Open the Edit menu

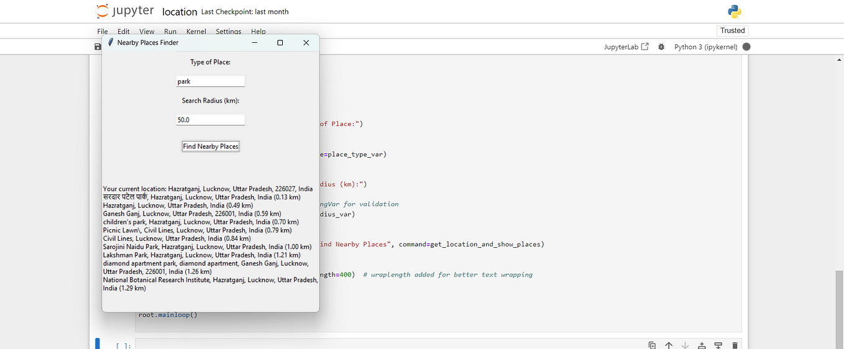click(124, 32)
